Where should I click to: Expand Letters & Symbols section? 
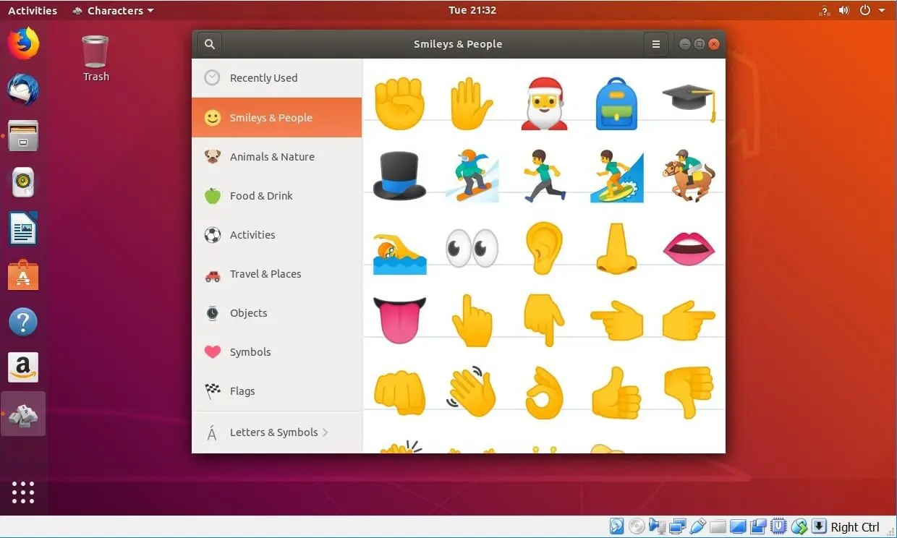point(277,432)
